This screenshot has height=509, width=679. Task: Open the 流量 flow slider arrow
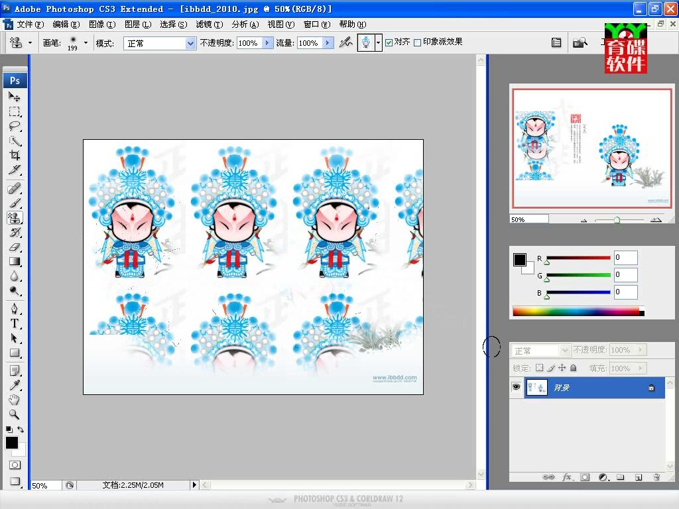[328, 42]
